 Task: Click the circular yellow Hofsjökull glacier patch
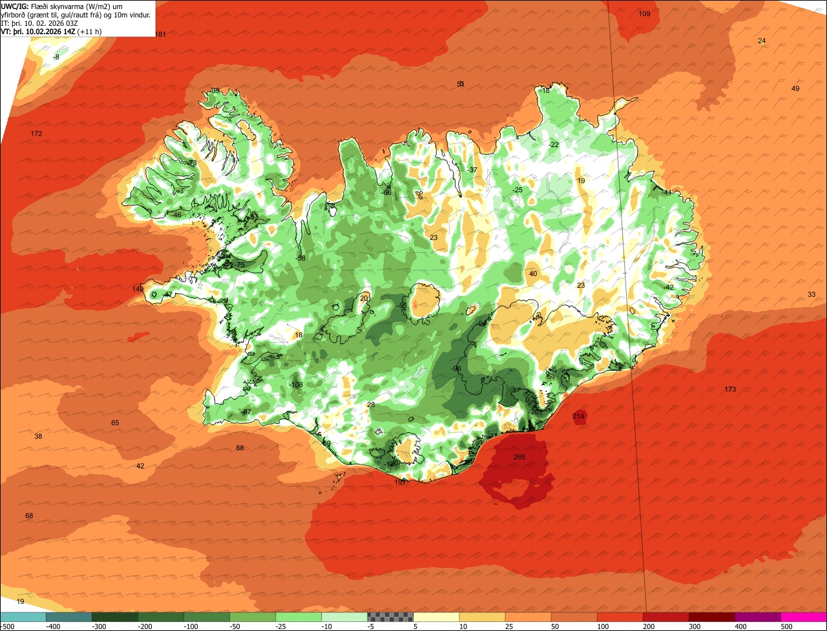click(425, 302)
